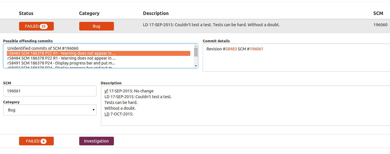Click the orange Bug category button

tap(96, 26)
